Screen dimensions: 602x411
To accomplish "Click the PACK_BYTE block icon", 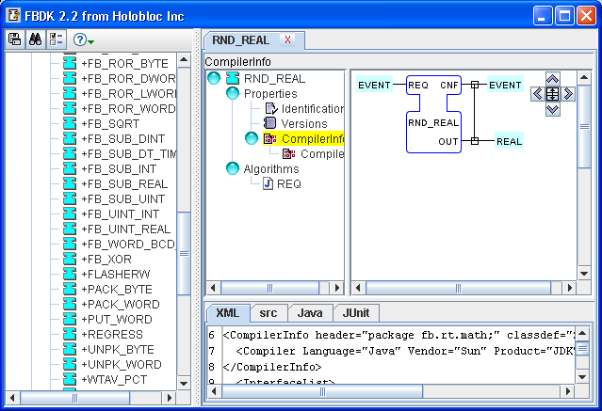I will (x=70, y=289).
